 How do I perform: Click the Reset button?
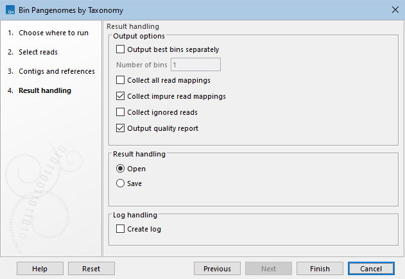click(91, 269)
